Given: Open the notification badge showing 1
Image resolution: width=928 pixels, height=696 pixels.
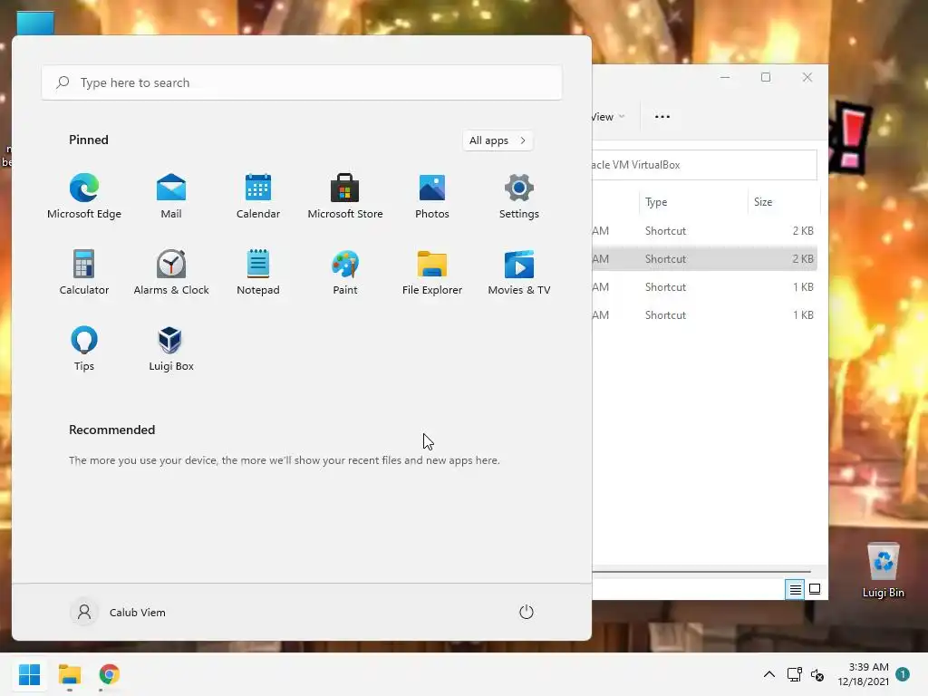Looking at the screenshot, I should [x=903, y=673].
